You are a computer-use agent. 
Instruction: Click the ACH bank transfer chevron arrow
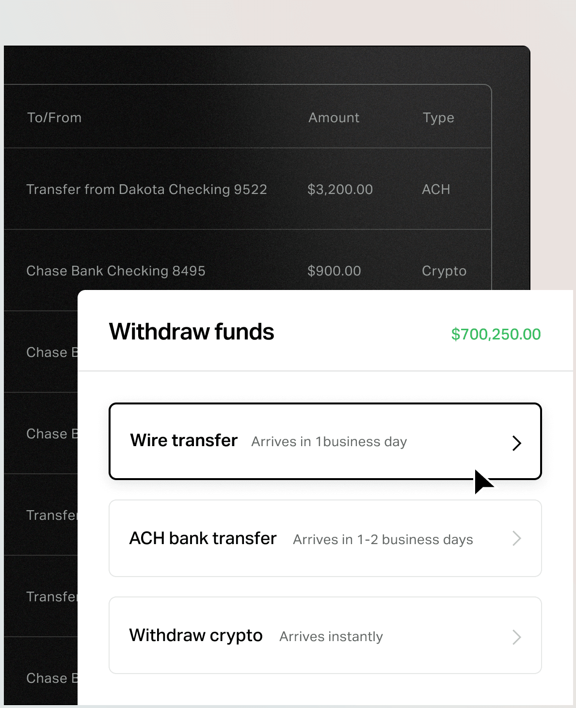click(x=517, y=539)
